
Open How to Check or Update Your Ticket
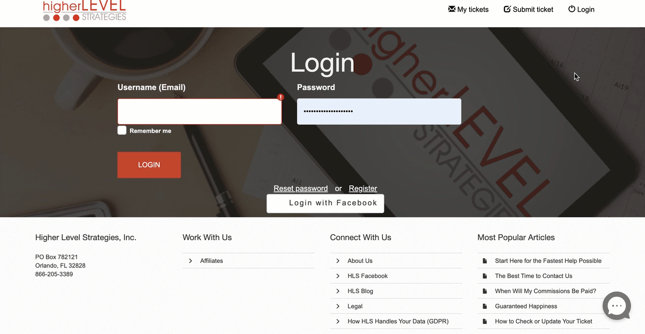(x=544, y=321)
